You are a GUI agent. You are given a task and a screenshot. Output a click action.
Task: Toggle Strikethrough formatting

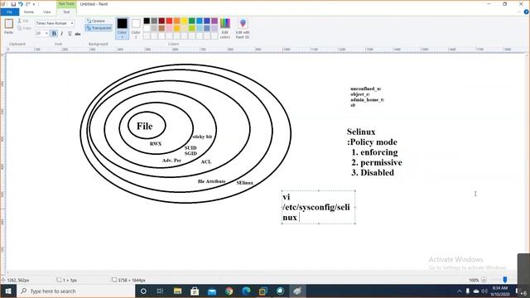(78, 33)
